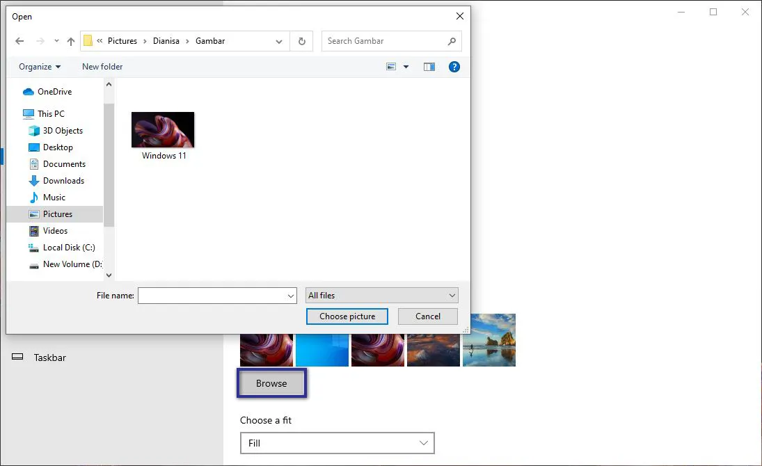
Task: Select the Windows 11 image thumbnail
Action: coord(162,129)
